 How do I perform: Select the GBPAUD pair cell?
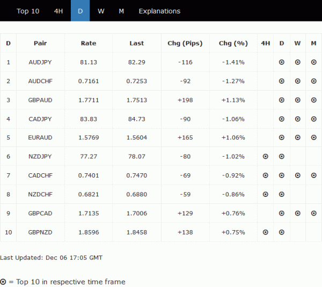pos(40,100)
